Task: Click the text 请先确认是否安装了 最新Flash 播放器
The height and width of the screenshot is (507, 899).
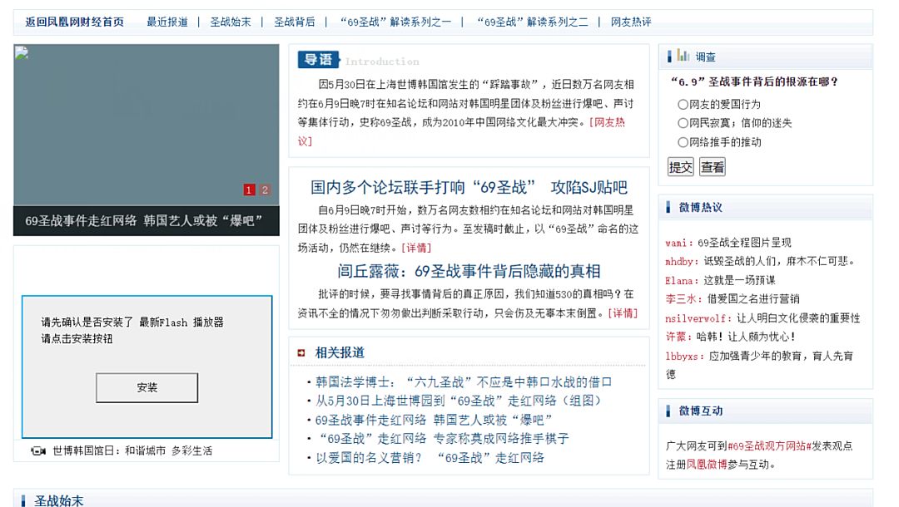Action: (x=132, y=322)
